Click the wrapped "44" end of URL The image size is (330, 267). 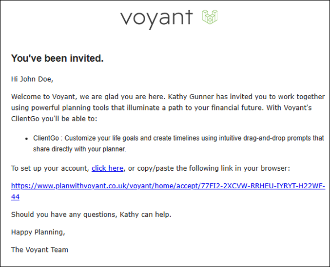point(16,197)
